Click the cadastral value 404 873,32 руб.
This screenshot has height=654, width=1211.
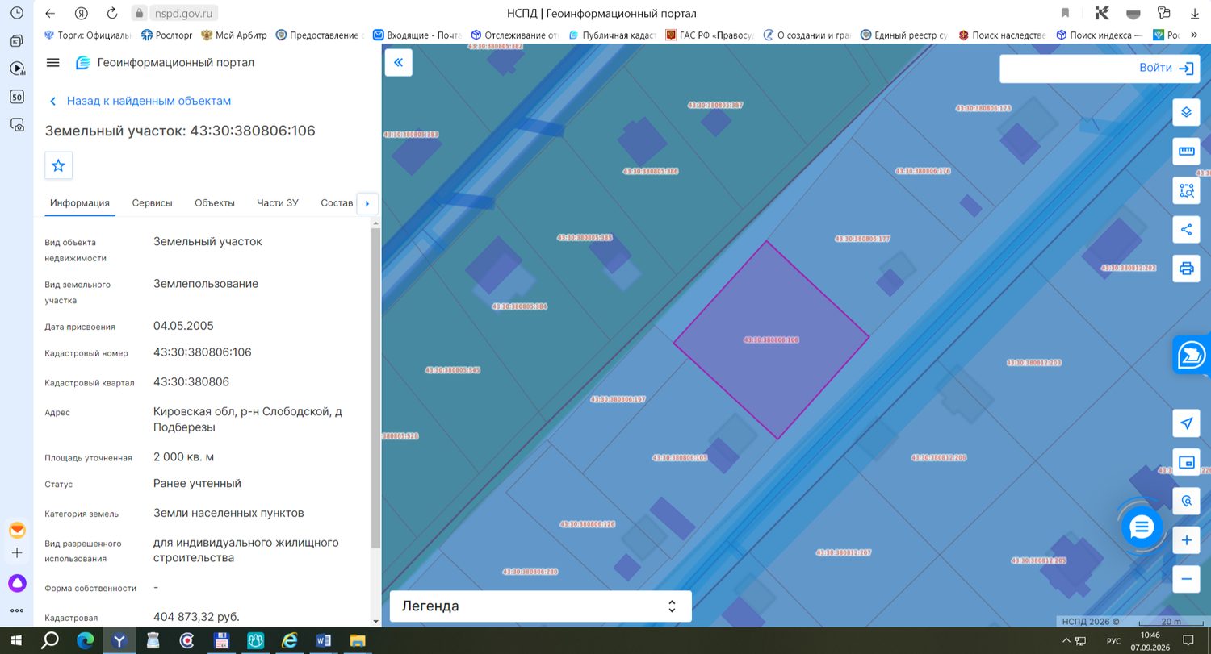(197, 617)
